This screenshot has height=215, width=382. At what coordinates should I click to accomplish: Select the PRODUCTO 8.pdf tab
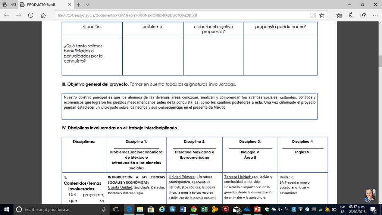click(x=46, y=4)
